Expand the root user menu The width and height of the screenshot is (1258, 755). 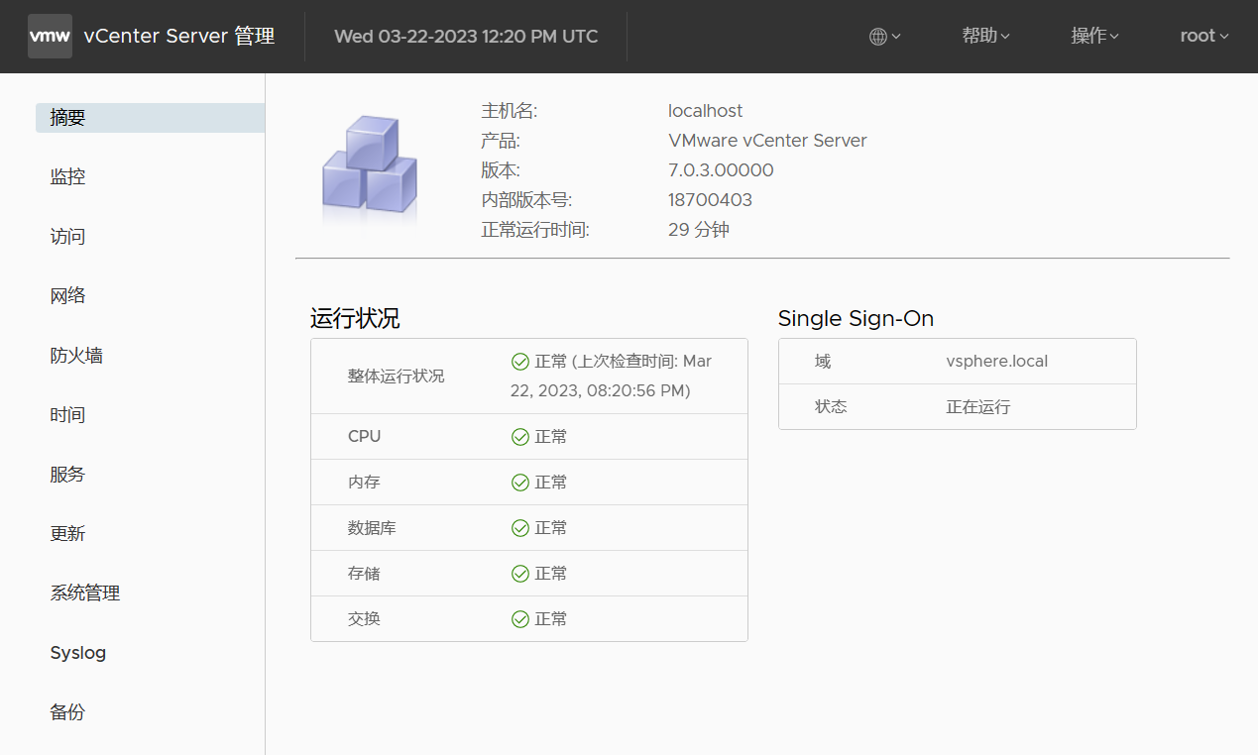tap(1203, 36)
